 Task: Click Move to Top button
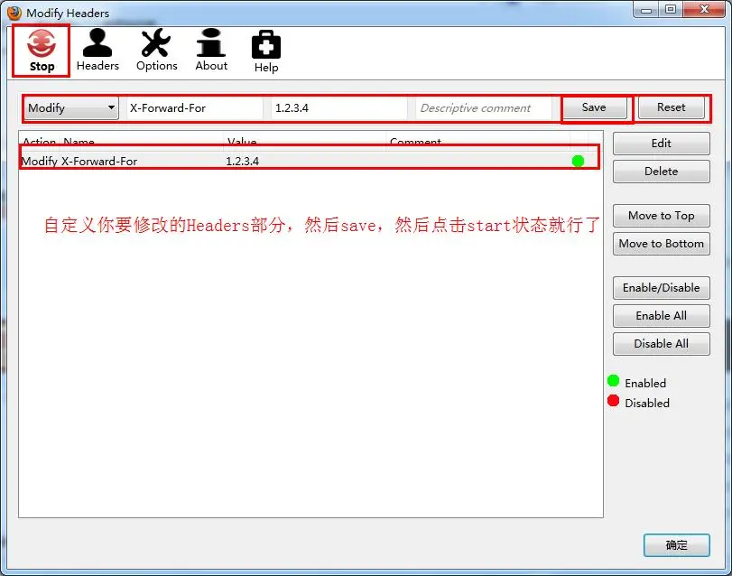(661, 216)
